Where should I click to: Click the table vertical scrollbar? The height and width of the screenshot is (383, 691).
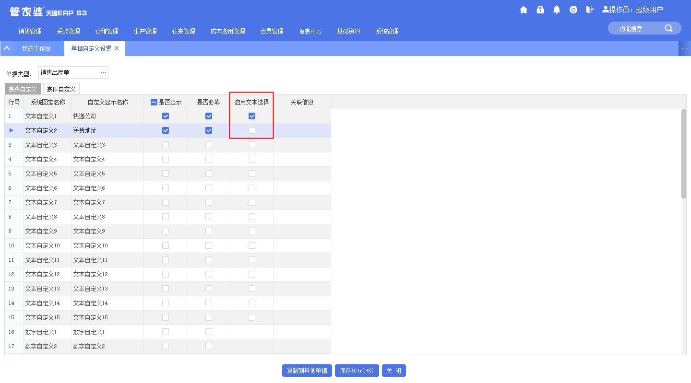(684, 153)
